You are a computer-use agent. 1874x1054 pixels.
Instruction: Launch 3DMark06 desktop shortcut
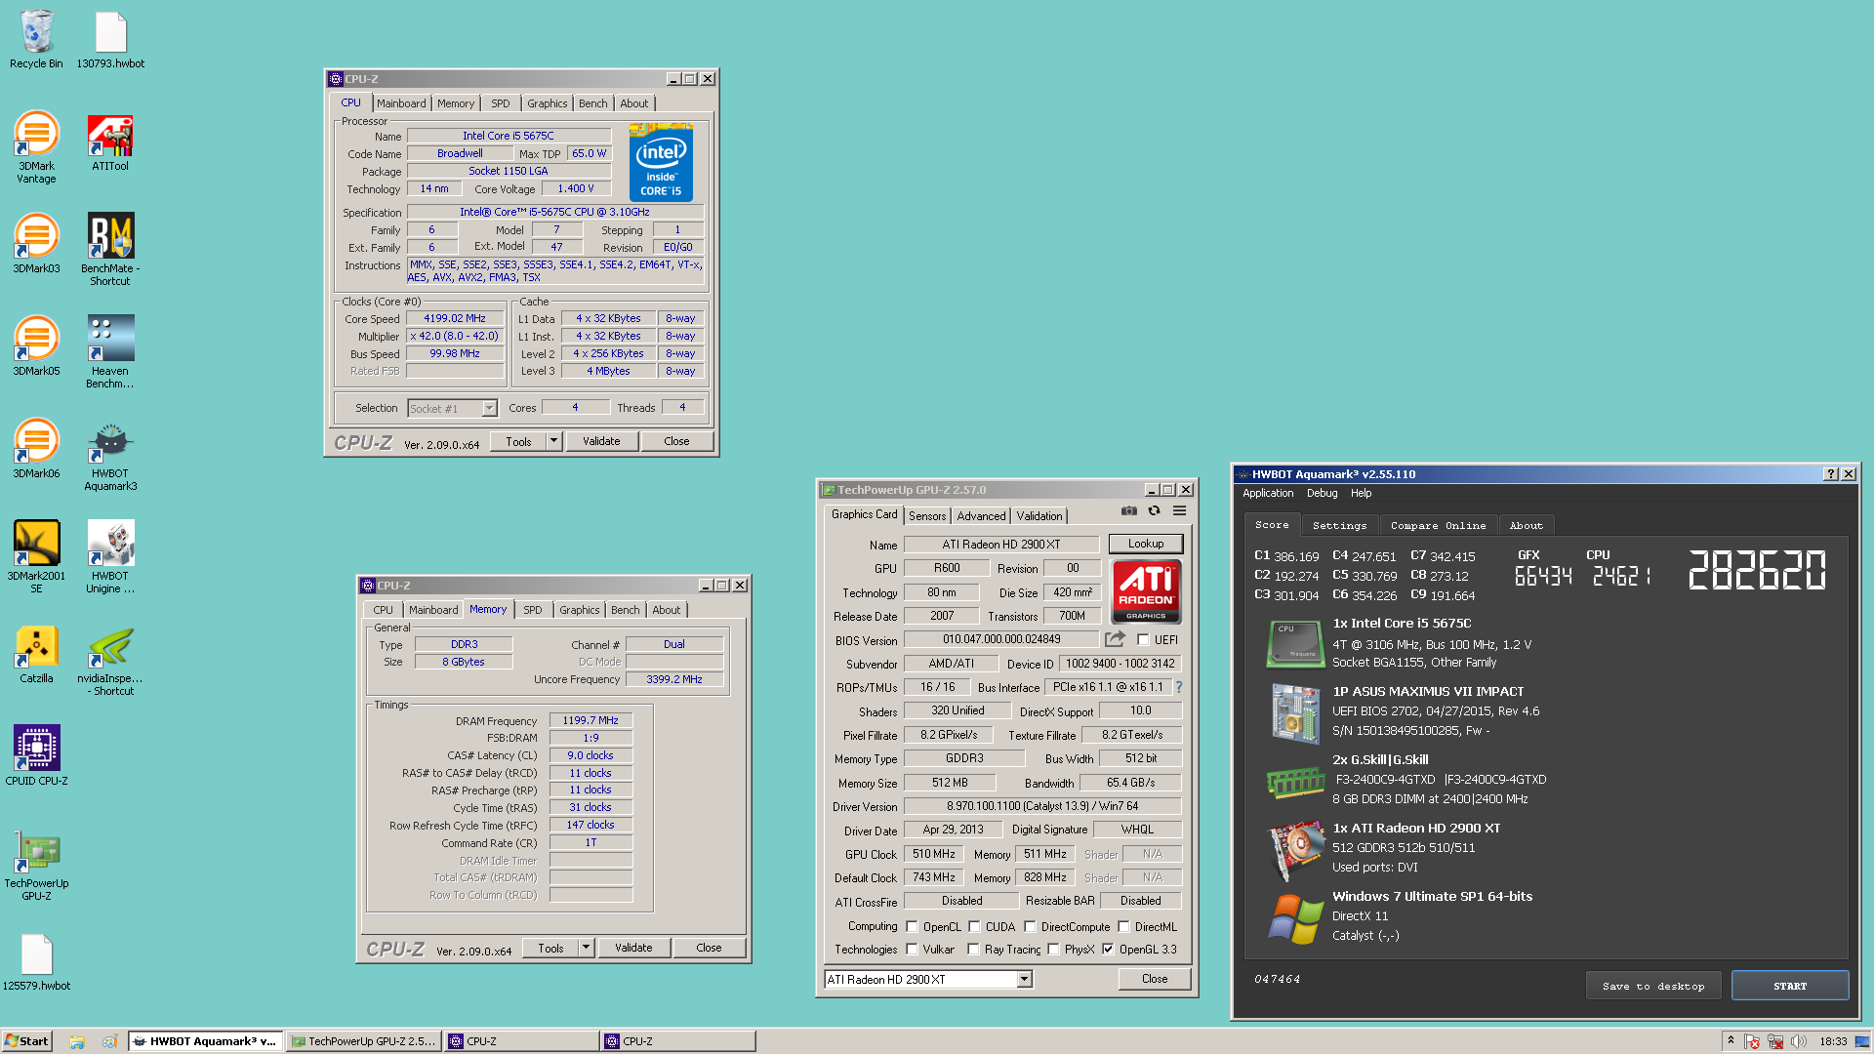coord(36,449)
